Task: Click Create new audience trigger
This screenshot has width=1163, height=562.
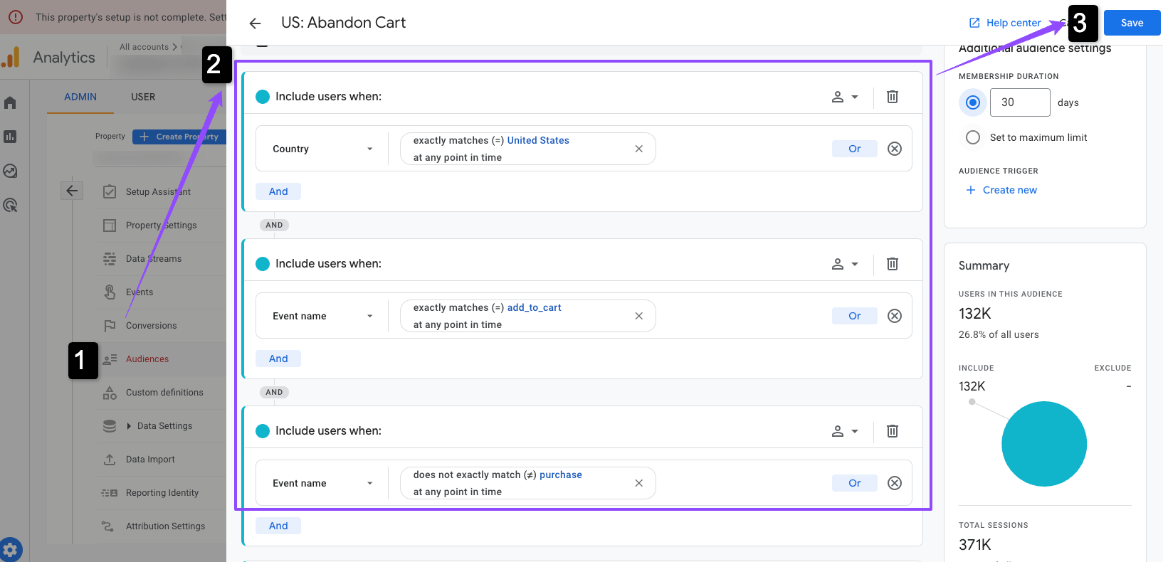Action: pos(1001,190)
